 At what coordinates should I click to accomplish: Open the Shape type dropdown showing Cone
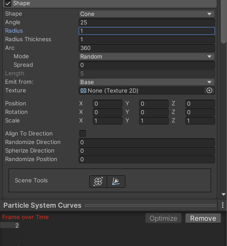coord(146,14)
